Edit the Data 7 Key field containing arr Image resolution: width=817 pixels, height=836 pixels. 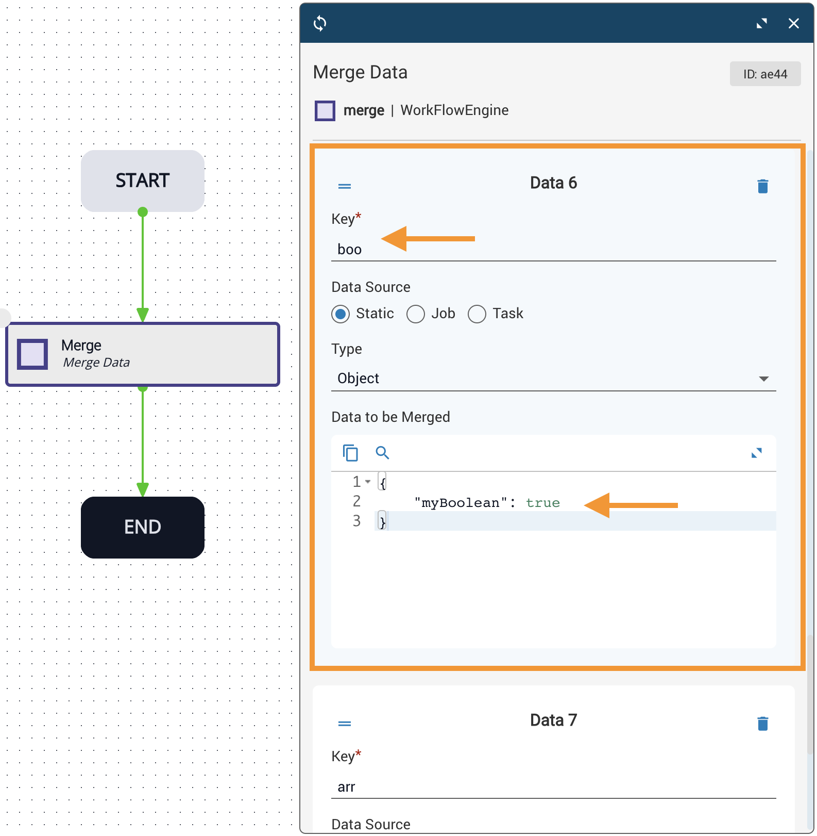tap(553, 787)
